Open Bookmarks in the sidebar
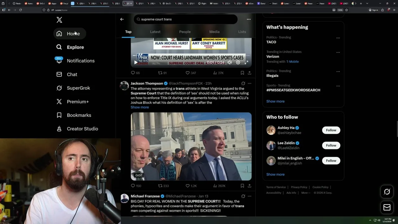398x224 pixels. (x=74, y=115)
